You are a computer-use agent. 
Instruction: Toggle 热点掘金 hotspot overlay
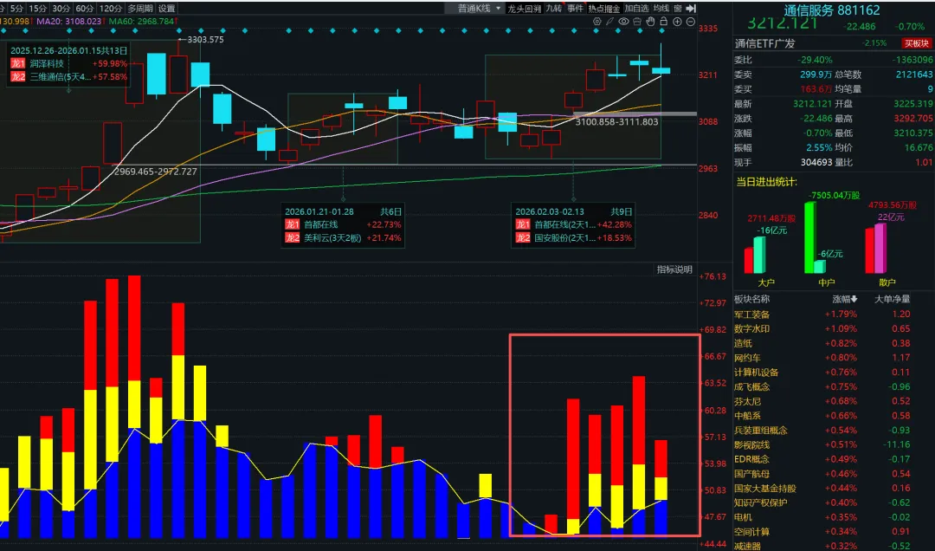[604, 9]
